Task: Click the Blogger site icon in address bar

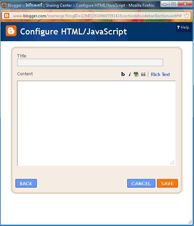Action: (x=7, y=16)
